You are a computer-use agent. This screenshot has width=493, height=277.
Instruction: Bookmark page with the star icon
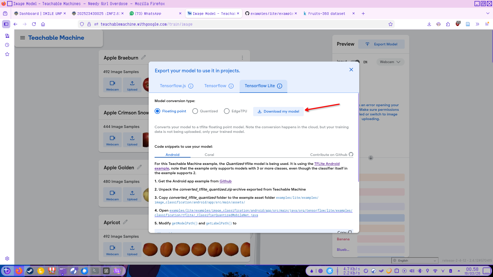[390, 24]
